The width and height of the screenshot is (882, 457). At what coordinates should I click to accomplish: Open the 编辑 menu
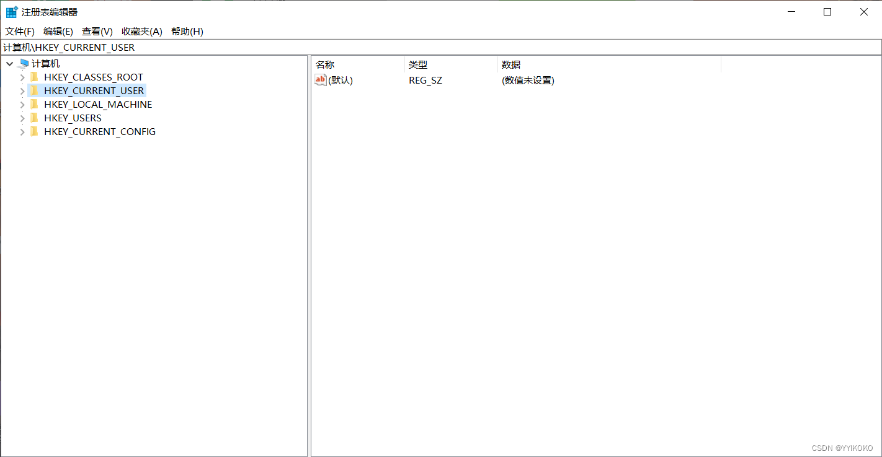coord(58,31)
